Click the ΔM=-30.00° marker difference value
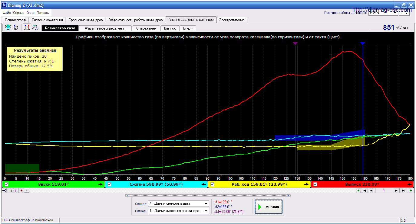The height and width of the screenshot is (224, 416). [229, 212]
